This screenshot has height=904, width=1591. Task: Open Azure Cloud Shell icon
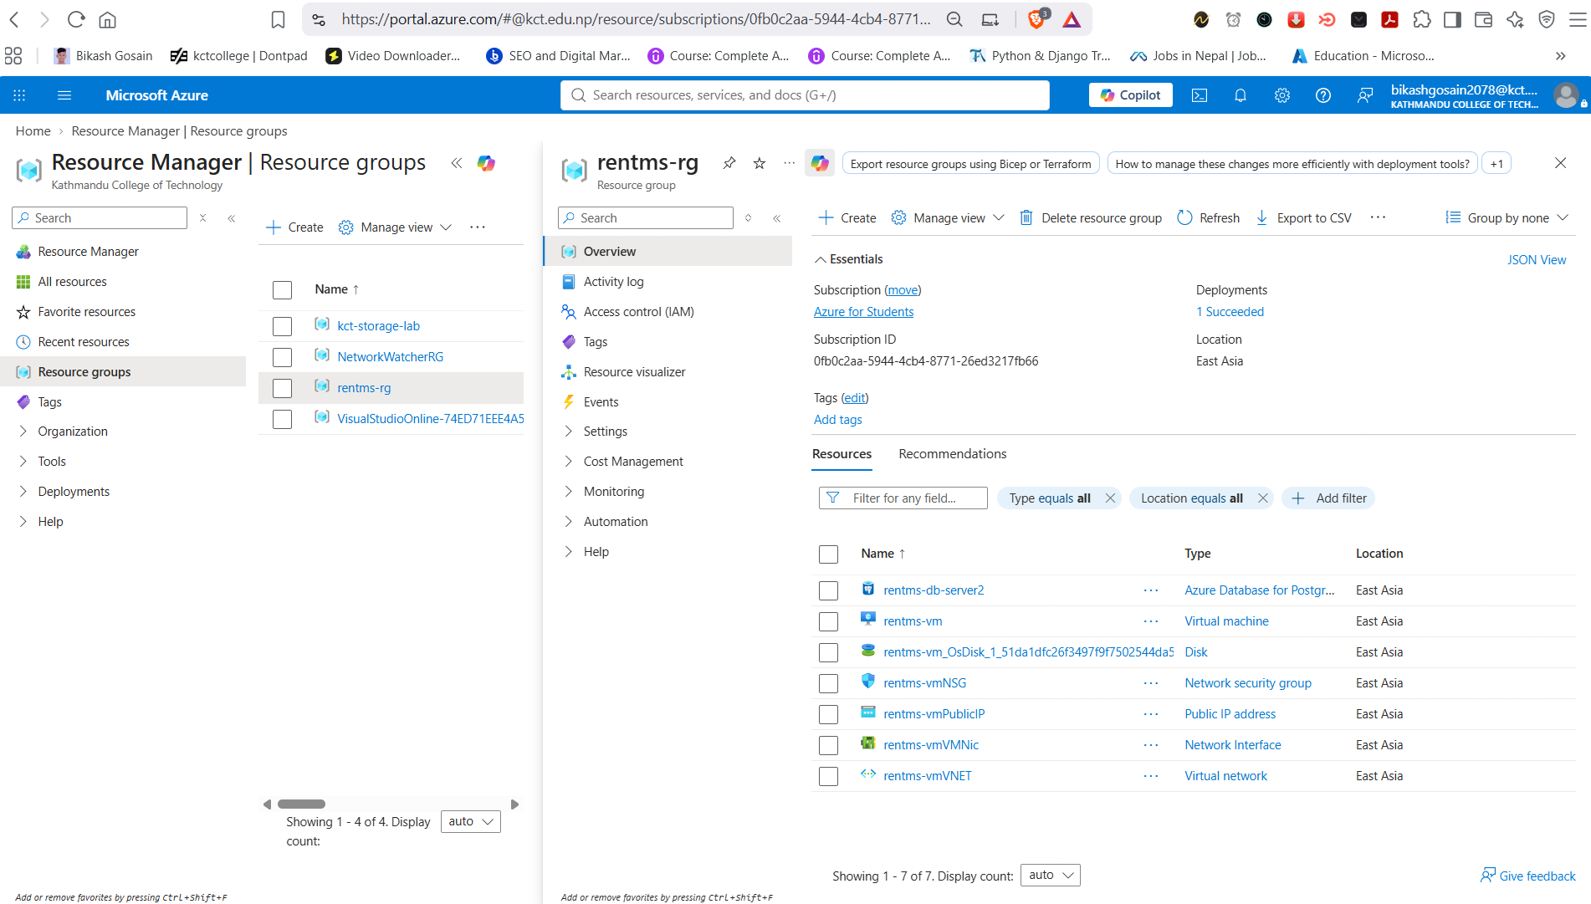pyautogui.click(x=1199, y=95)
